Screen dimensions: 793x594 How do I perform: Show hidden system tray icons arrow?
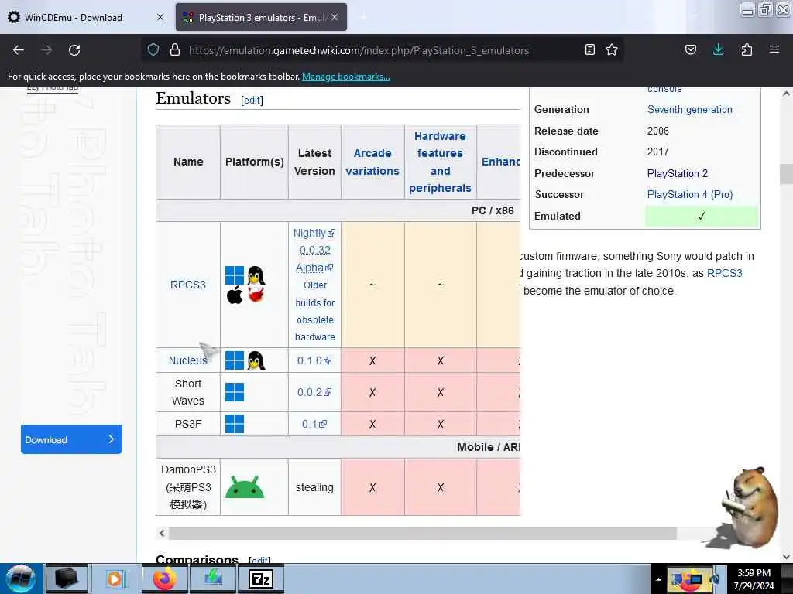click(x=658, y=579)
